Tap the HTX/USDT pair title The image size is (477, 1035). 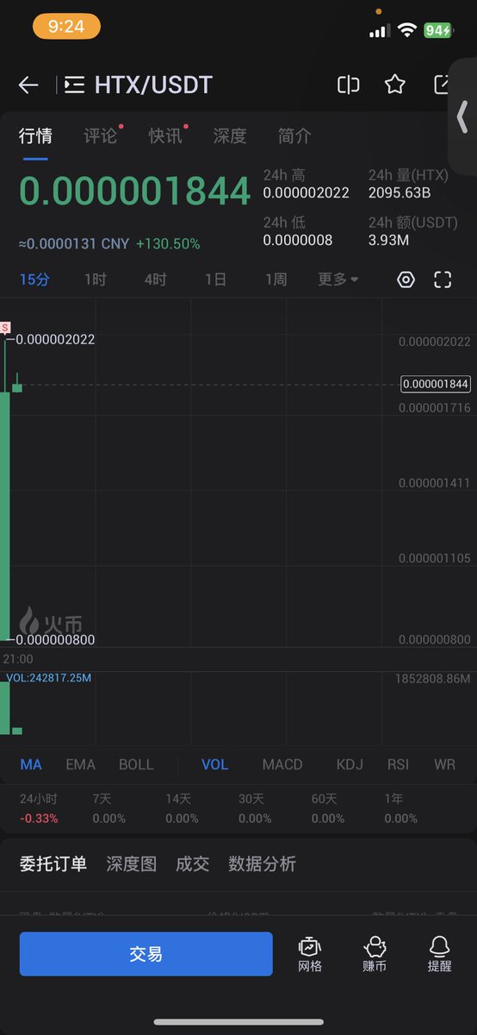click(153, 85)
